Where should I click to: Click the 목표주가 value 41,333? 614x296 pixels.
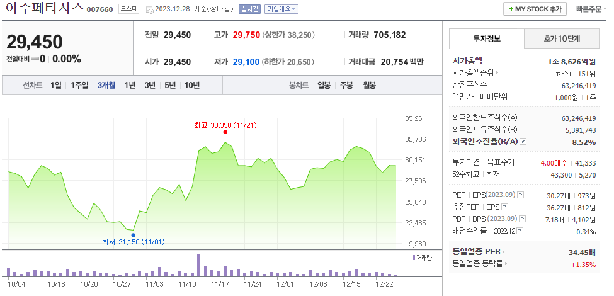coord(586,162)
